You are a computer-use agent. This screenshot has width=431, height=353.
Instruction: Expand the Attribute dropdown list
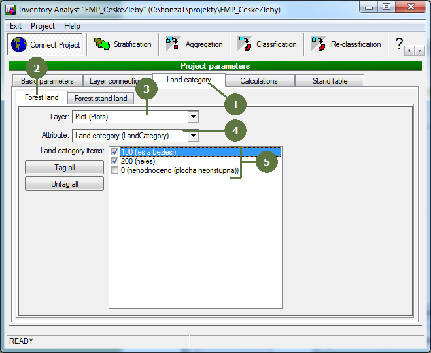[x=193, y=136]
